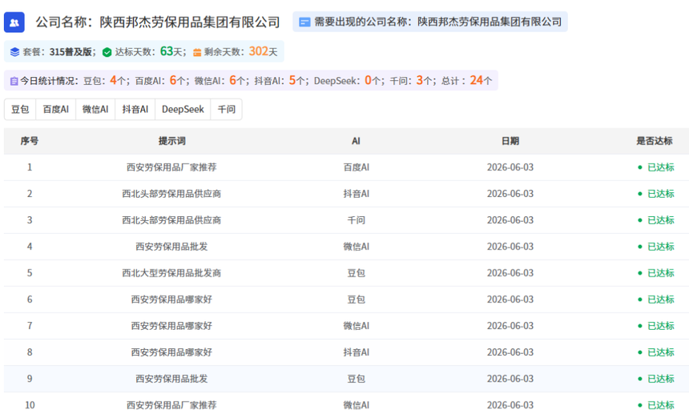Click row 3 prompt 西北头部劳保用品供应商

(x=171, y=220)
